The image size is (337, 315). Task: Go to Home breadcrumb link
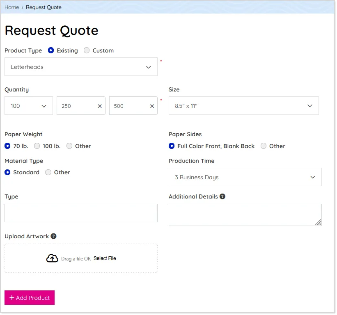click(x=12, y=7)
